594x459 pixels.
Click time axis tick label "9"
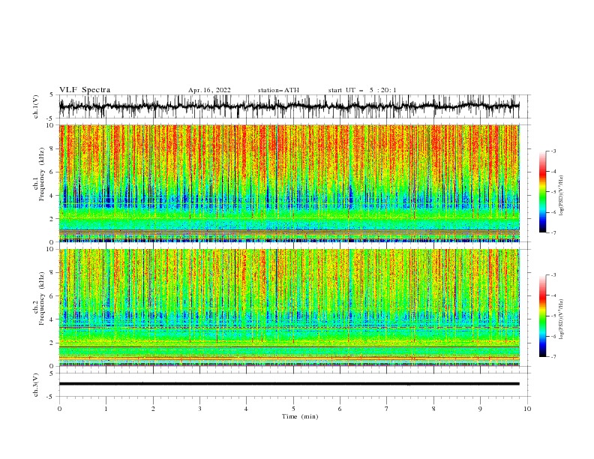[480, 409]
